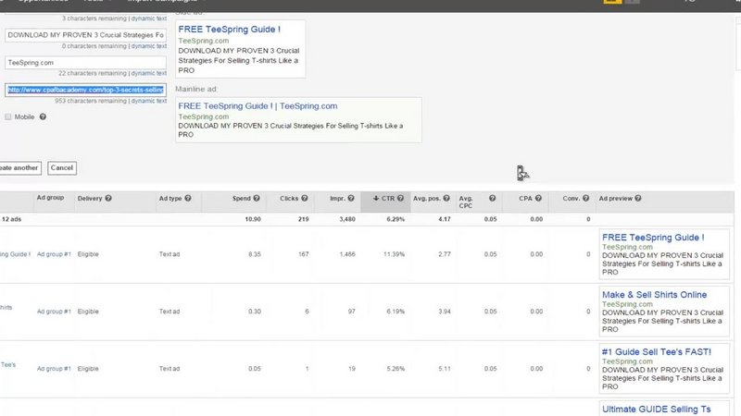Select the 6.19% CTR cell
741x416 pixels.
[396, 312]
